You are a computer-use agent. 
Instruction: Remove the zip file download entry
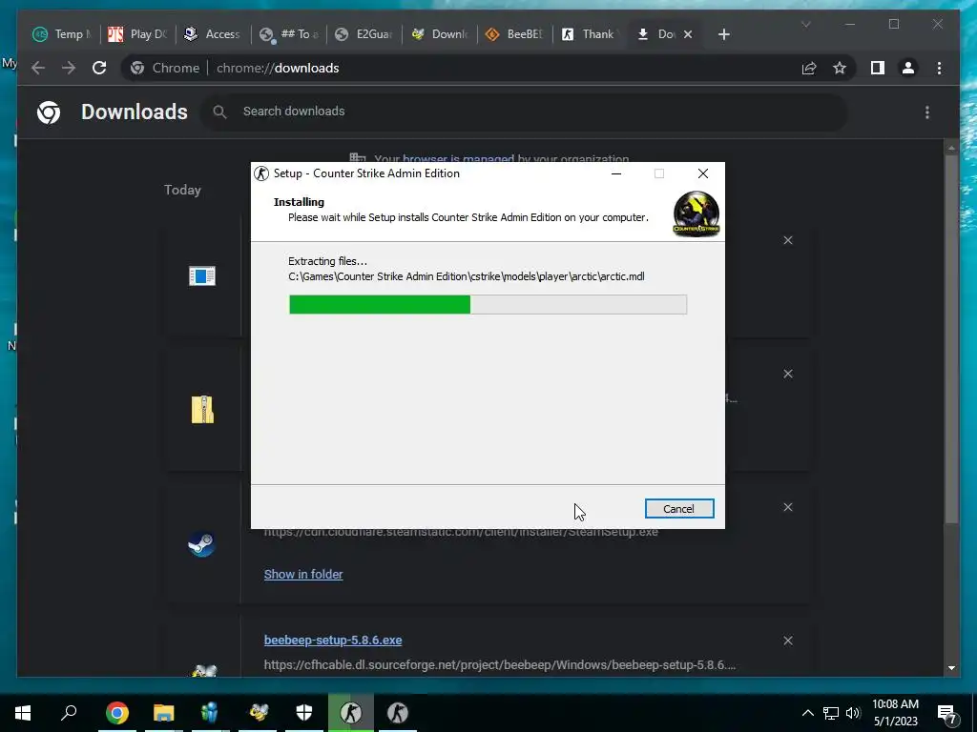[788, 374]
